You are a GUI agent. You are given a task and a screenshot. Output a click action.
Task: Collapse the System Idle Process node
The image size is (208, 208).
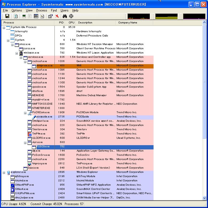[x=4, y=27]
